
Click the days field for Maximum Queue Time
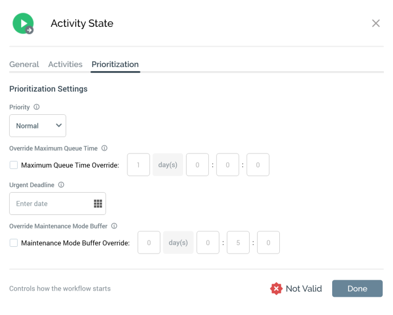click(x=138, y=165)
